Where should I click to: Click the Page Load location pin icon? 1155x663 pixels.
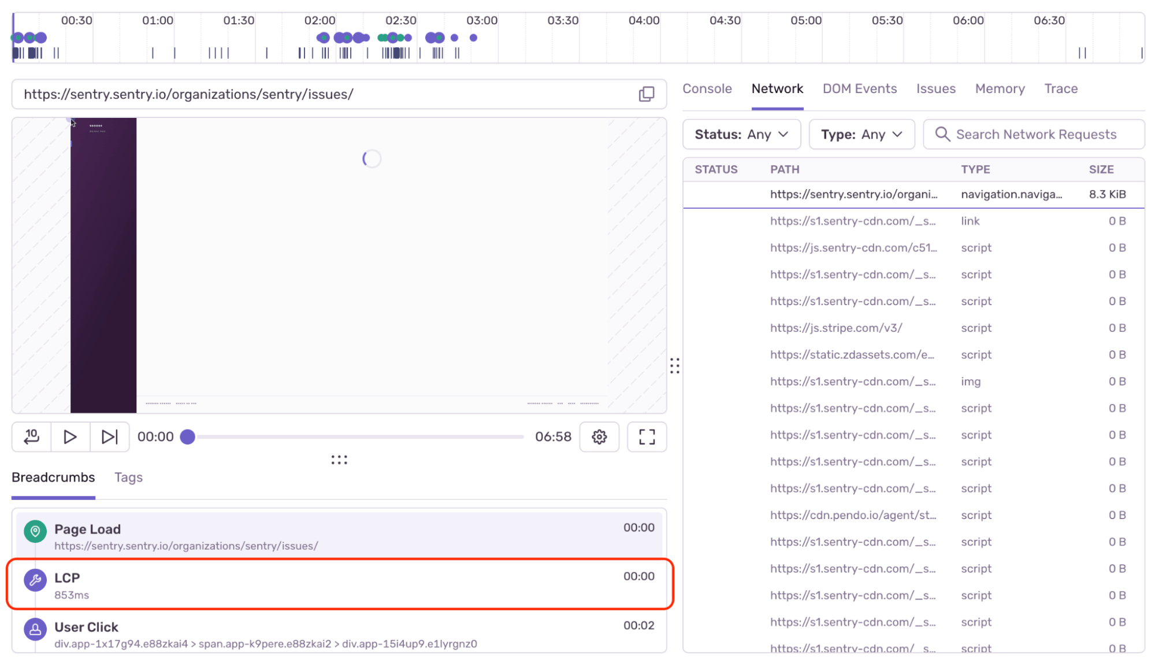35,531
